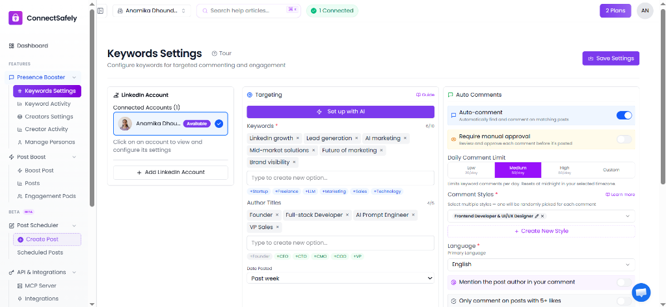Collapse the Presence Booster section
This screenshot has width=666, height=307.
[x=74, y=78]
